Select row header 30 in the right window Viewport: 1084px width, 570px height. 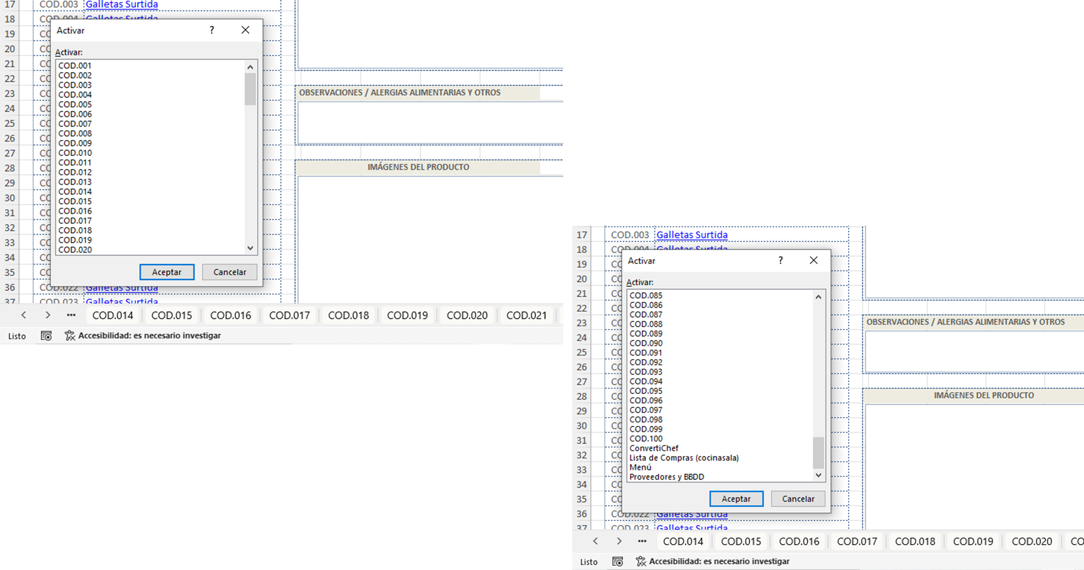[582, 426]
